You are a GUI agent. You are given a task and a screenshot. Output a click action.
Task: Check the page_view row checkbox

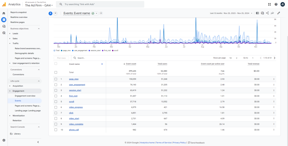56,79
